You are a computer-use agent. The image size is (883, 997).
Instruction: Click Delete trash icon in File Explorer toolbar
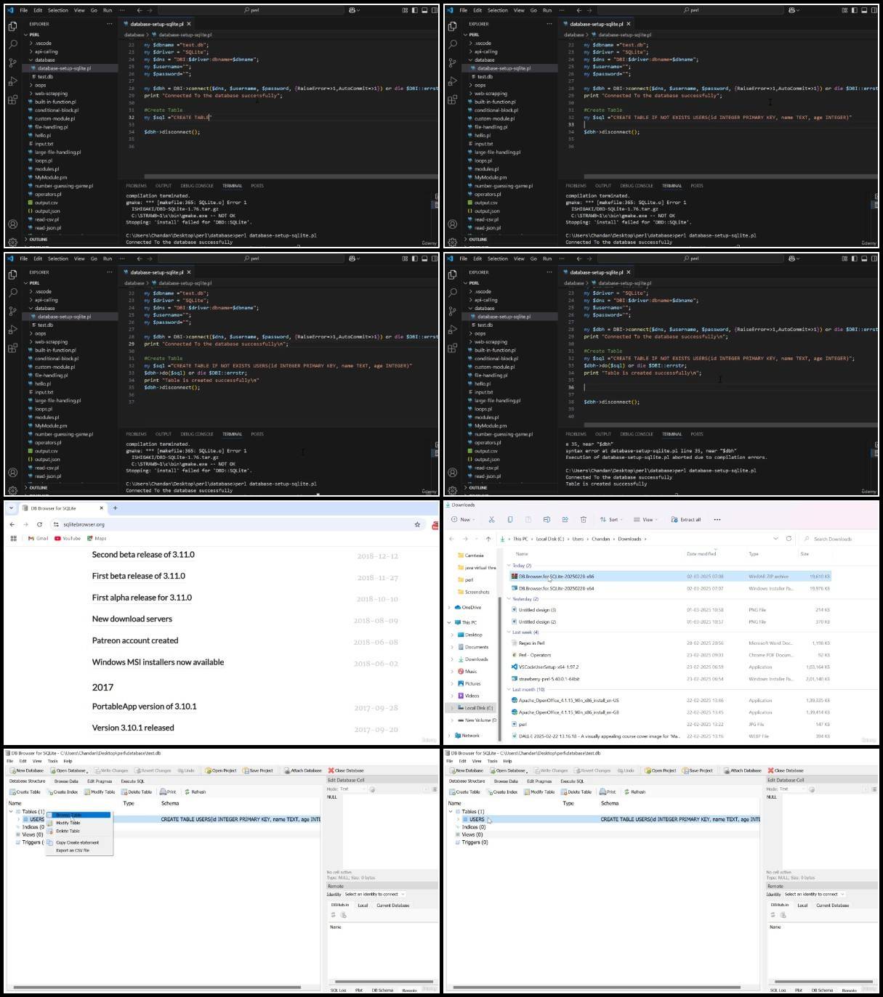[x=583, y=519]
